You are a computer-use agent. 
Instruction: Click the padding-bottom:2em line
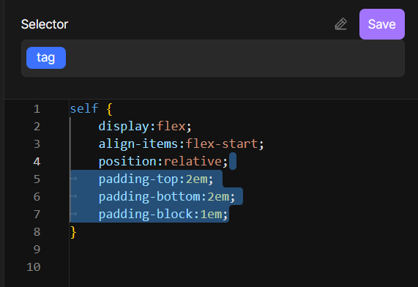(167, 196)
